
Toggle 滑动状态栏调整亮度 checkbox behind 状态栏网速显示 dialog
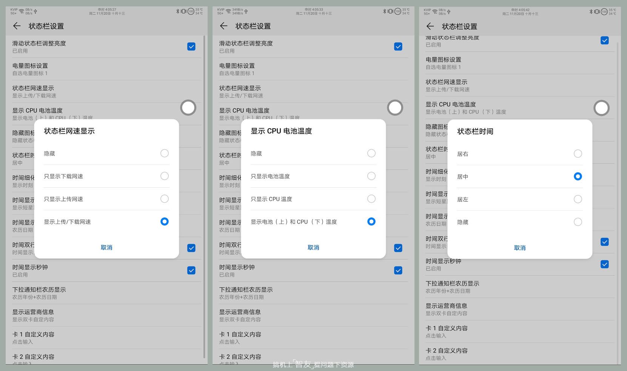[x=191, y=46]
